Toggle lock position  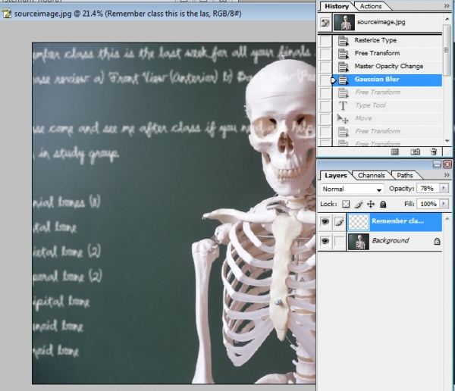point(371,204)
